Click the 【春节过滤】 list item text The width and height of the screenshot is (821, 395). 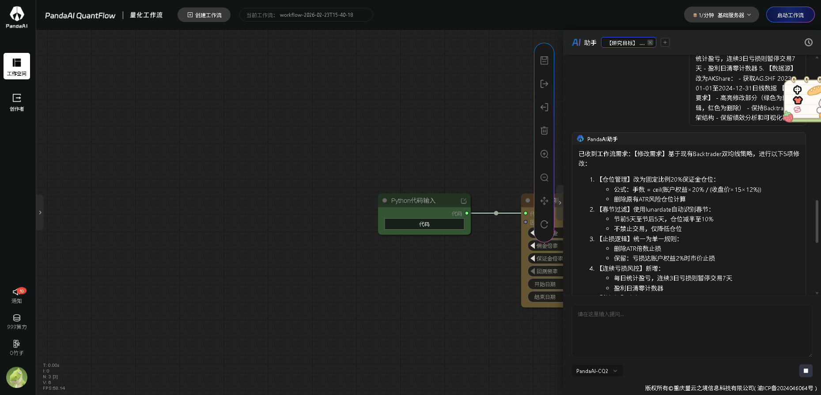coord(655,209)
